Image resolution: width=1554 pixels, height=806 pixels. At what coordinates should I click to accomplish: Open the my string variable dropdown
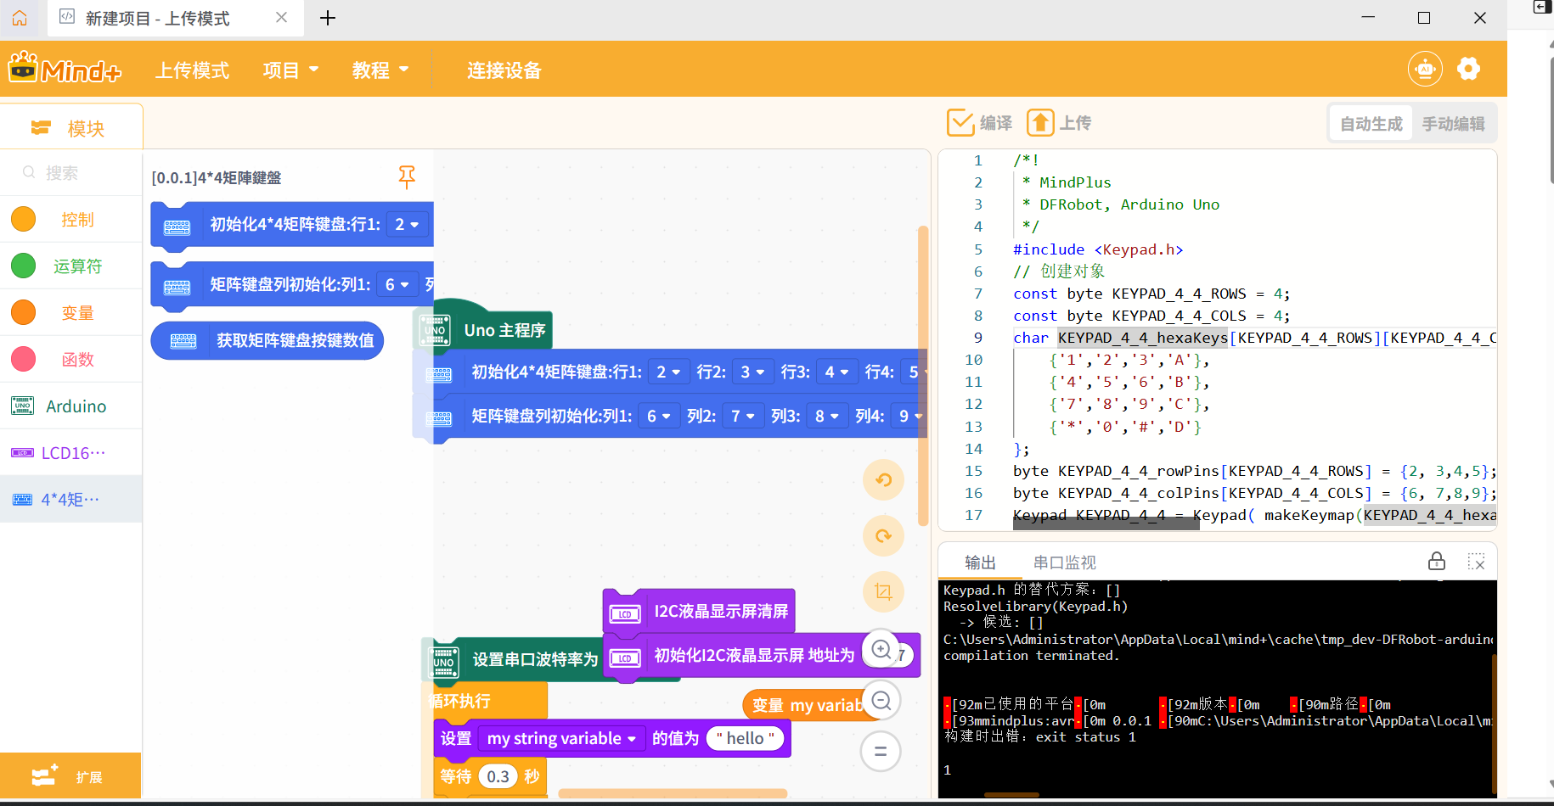click(x=561, y=738)
